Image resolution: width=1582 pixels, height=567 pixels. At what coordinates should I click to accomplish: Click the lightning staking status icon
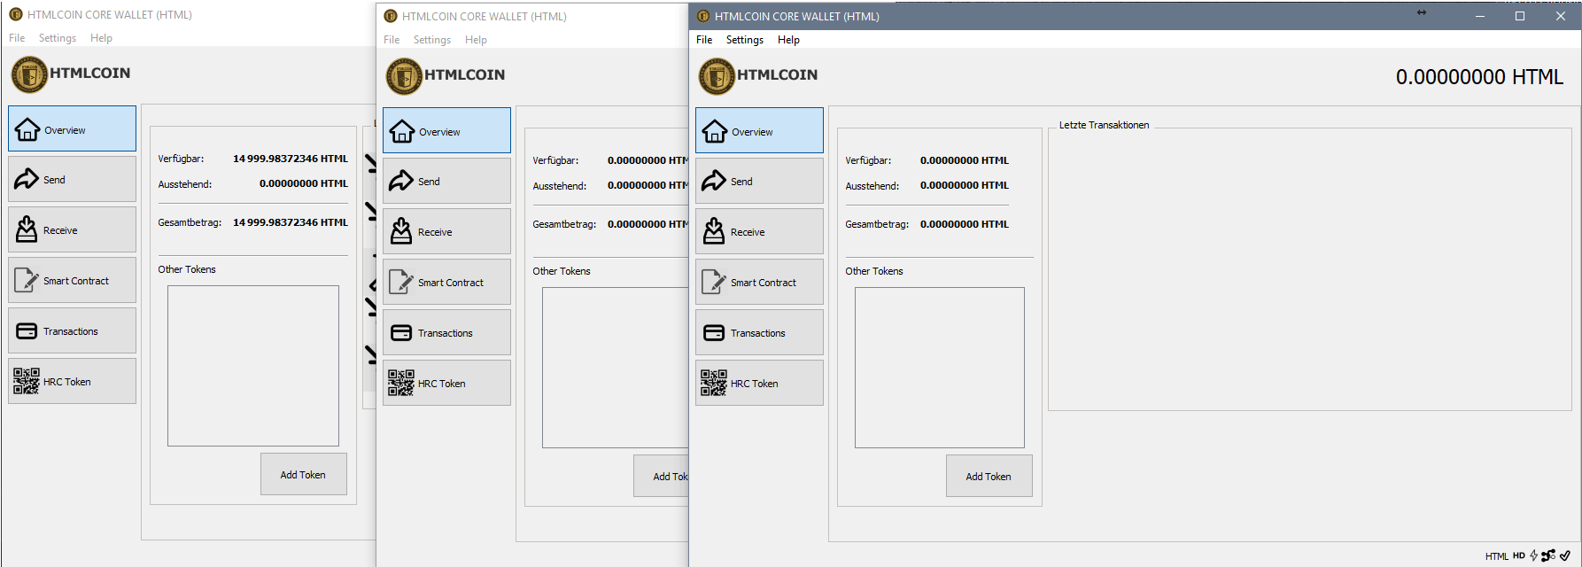[x=1534, y=555]
